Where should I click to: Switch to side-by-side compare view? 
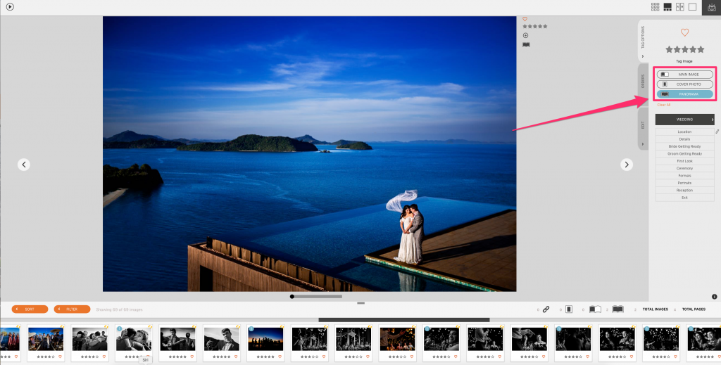tap(680, 7)
